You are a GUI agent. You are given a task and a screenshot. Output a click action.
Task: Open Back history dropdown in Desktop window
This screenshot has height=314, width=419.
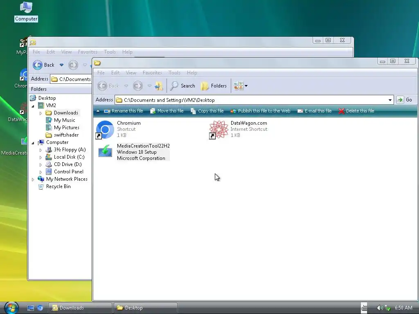coord(126,86)
